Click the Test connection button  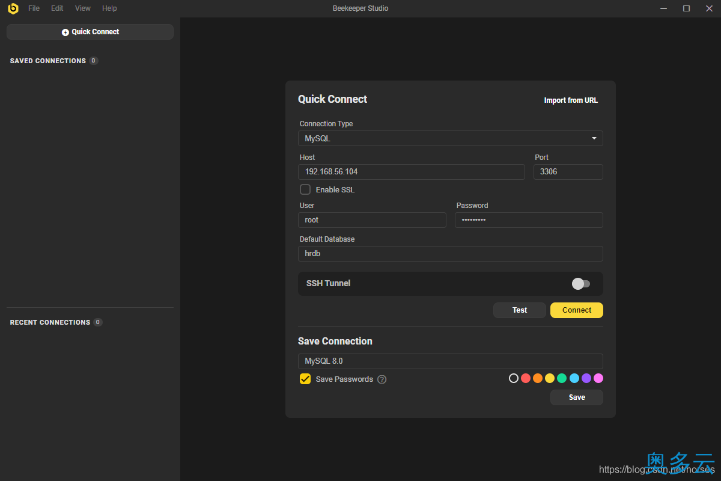520,310
